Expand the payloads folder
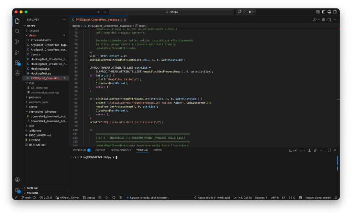The height and width of the screenshot is (216, 352). (x=35, y=97)
